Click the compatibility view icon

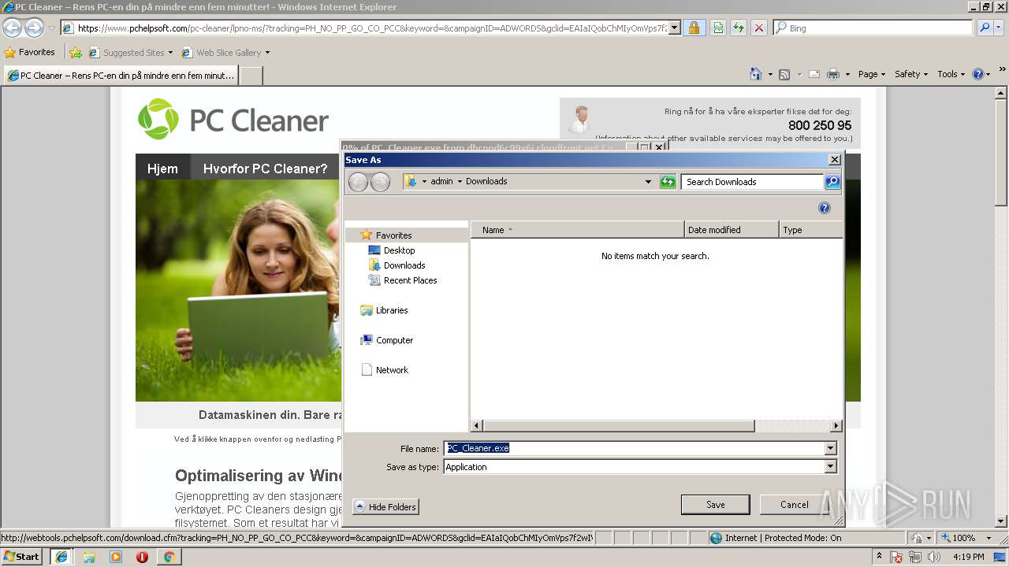pyautogui.click(x=718, y=28)
